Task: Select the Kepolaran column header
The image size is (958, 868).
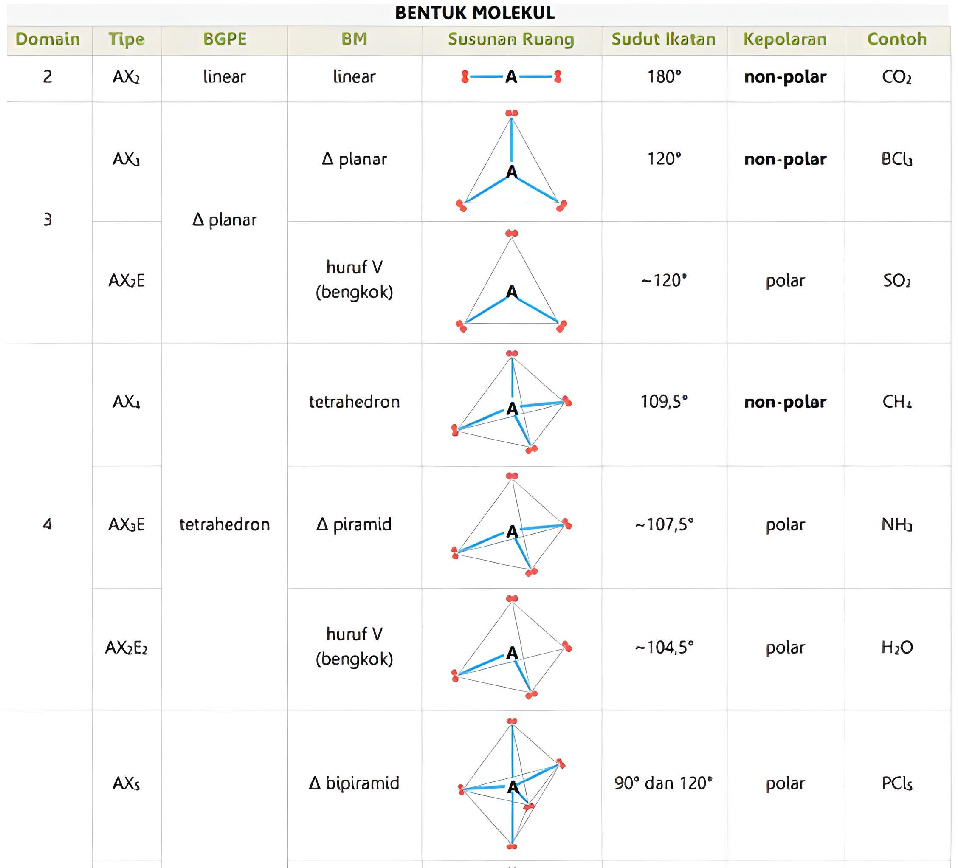Action: click(x=785, y=39)
